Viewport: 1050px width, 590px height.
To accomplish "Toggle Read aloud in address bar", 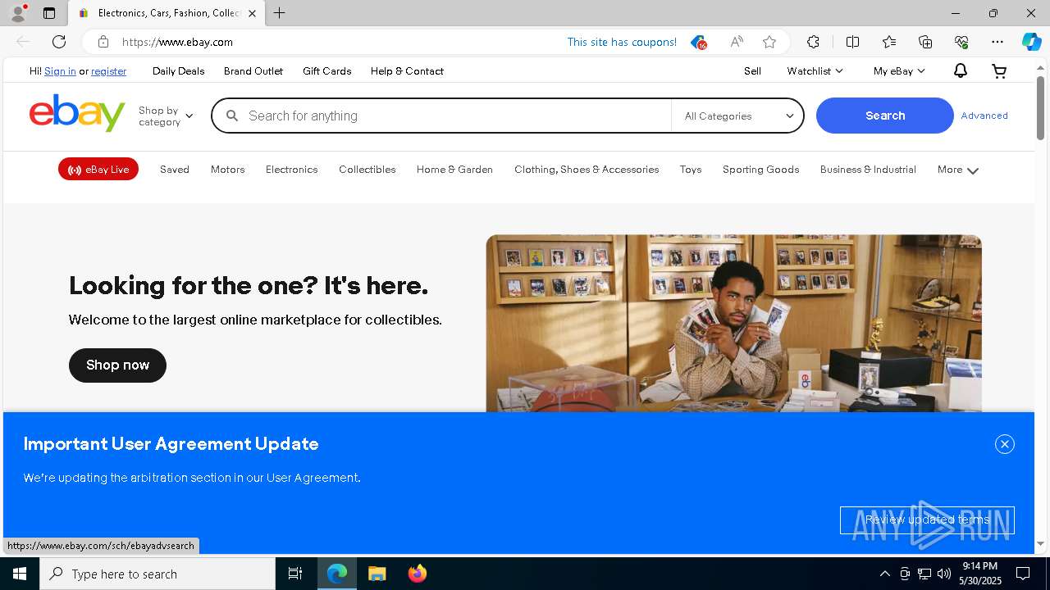I will 737,42.
